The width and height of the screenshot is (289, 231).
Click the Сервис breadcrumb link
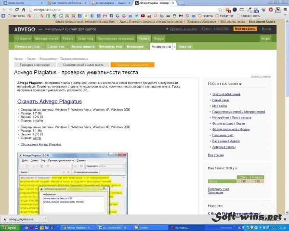[x=31, y=58]
